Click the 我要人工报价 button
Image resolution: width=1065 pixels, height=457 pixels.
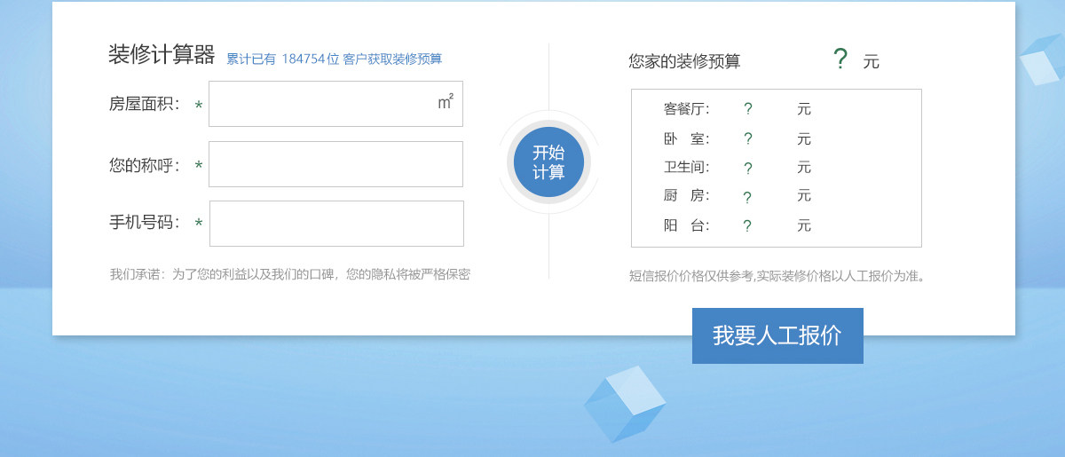pos(777,335)
